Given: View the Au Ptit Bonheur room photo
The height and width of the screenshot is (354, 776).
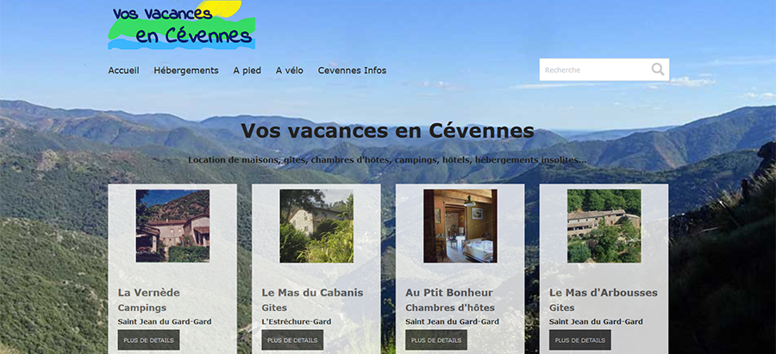Looking at the screenshot, I should [460, 226].
